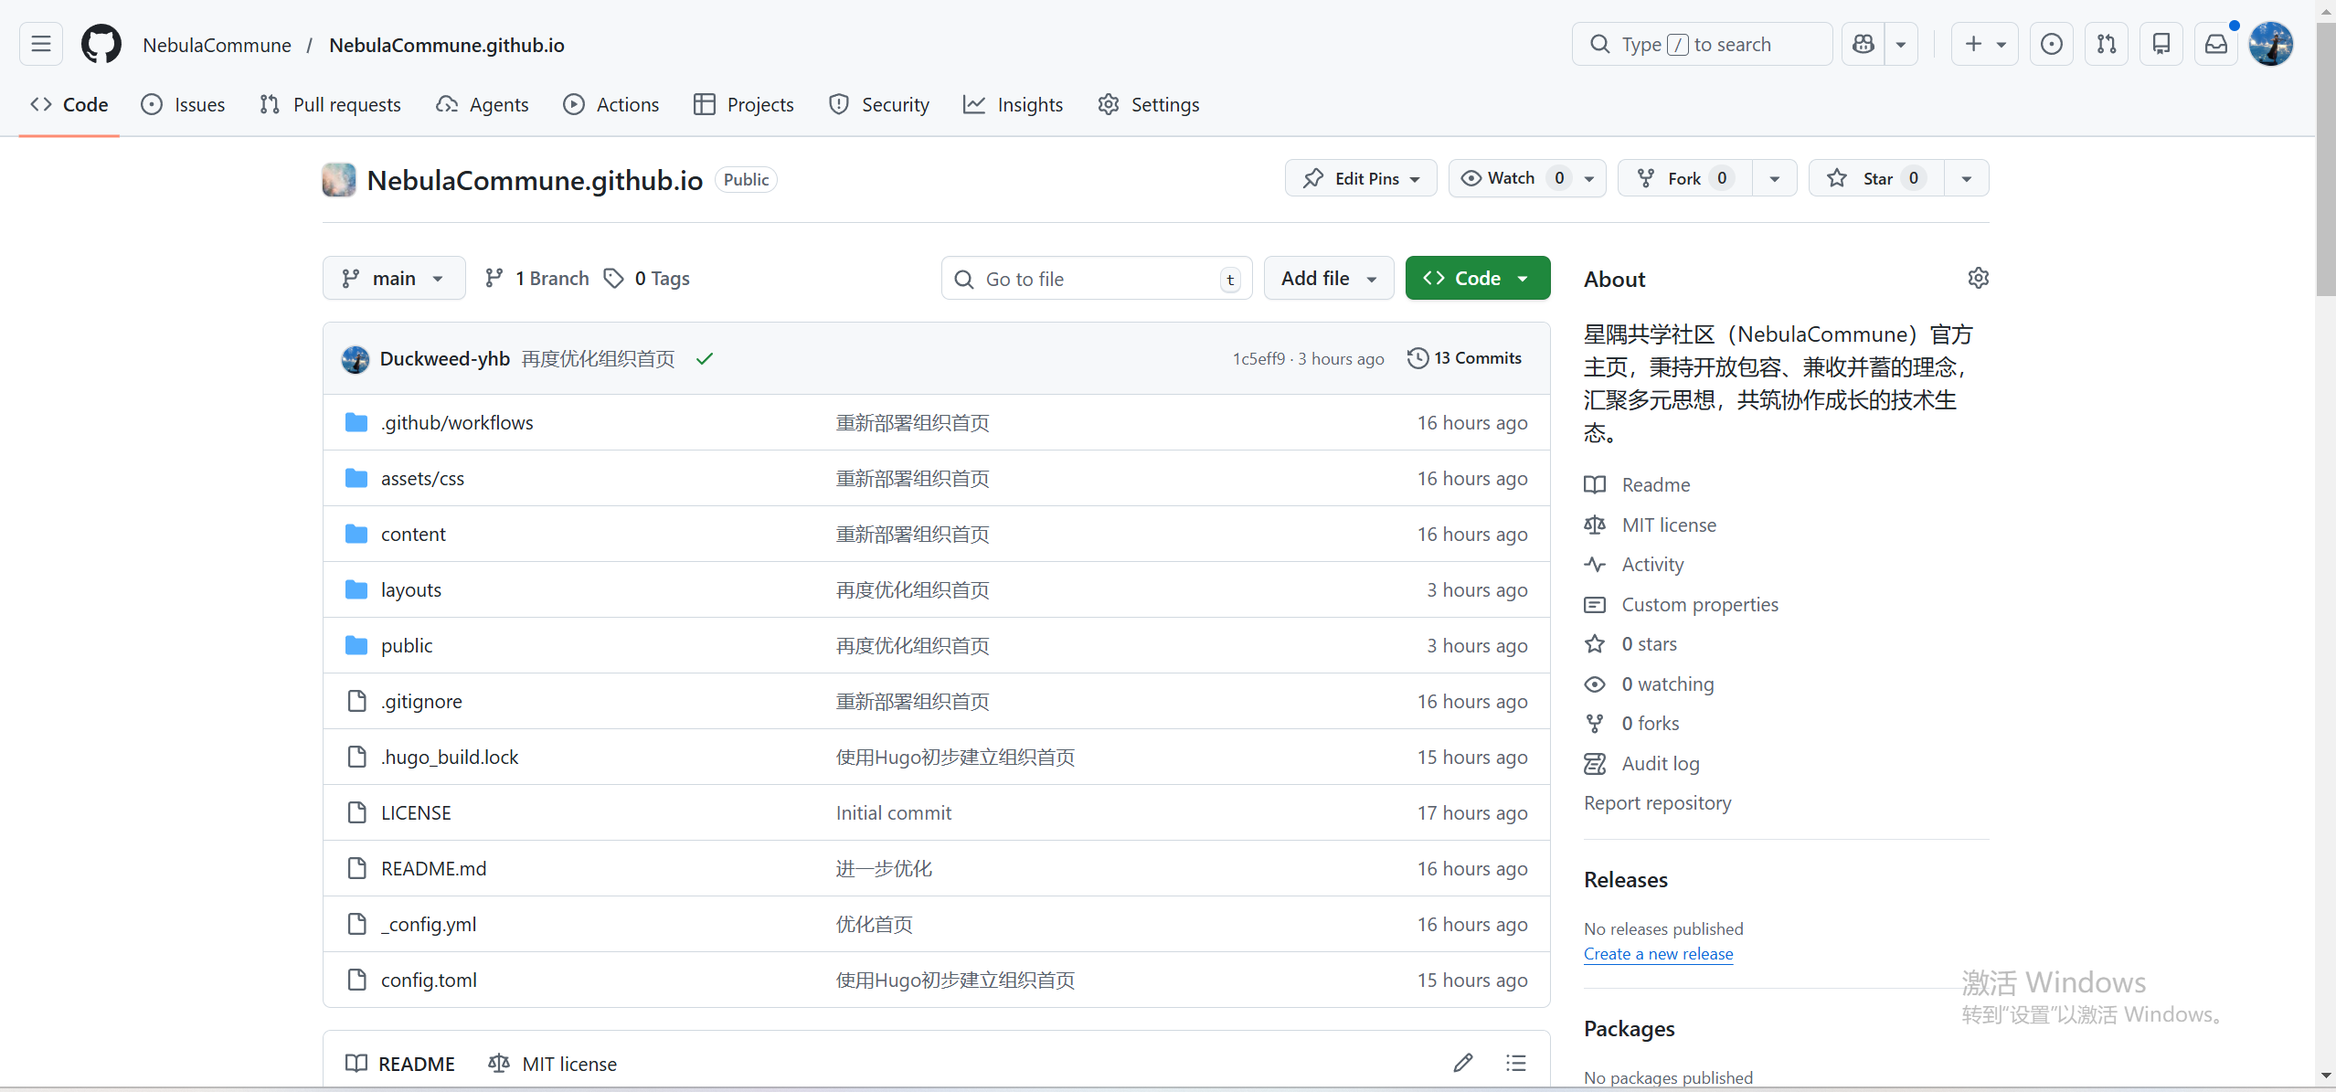Open the hamburger navigation menu
The width and height of the screenshot is (2336, 1092).
coord(41,44)
